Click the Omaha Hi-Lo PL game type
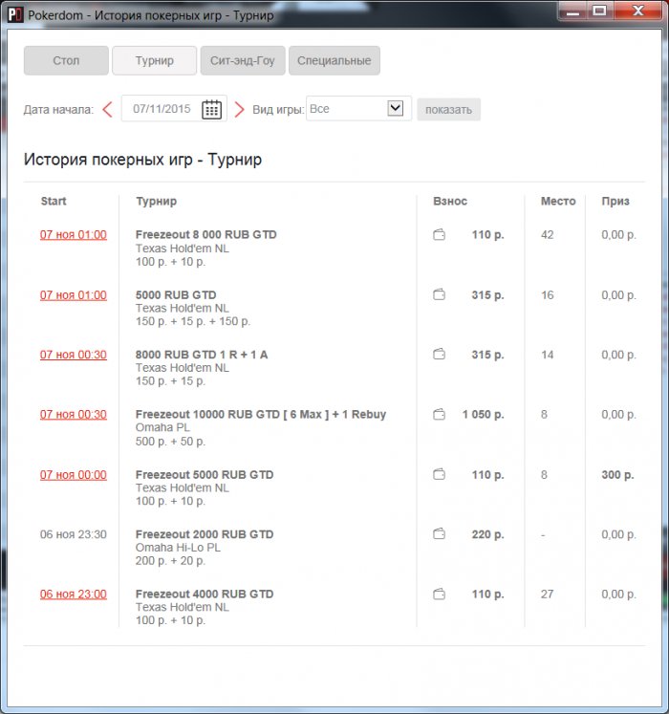Image resolution: width=669 pixels, height=714 pixels. click(x=178, y=548)
